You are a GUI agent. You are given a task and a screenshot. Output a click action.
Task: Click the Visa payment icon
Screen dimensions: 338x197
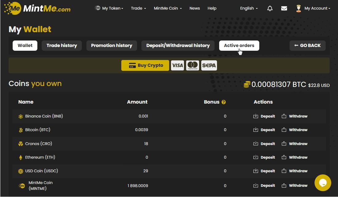pyautogui.click(x=177, y=65)
